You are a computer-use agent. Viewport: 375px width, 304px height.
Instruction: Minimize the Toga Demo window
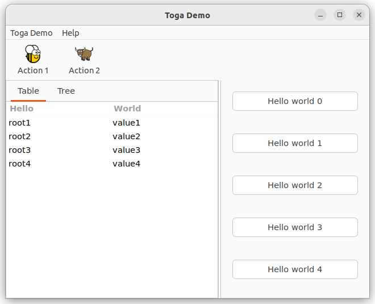point(320,15)
